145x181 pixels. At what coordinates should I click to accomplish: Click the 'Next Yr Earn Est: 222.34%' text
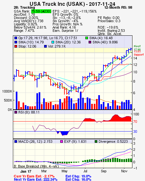(x=35, y=179)
